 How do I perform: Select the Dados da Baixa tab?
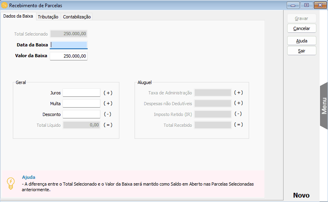click(x=18, y=16)
